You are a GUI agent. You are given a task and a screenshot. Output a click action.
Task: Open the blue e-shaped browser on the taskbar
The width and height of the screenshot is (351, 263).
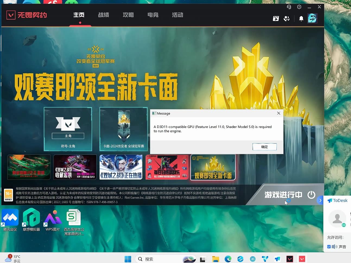click(x=240, y=259)
